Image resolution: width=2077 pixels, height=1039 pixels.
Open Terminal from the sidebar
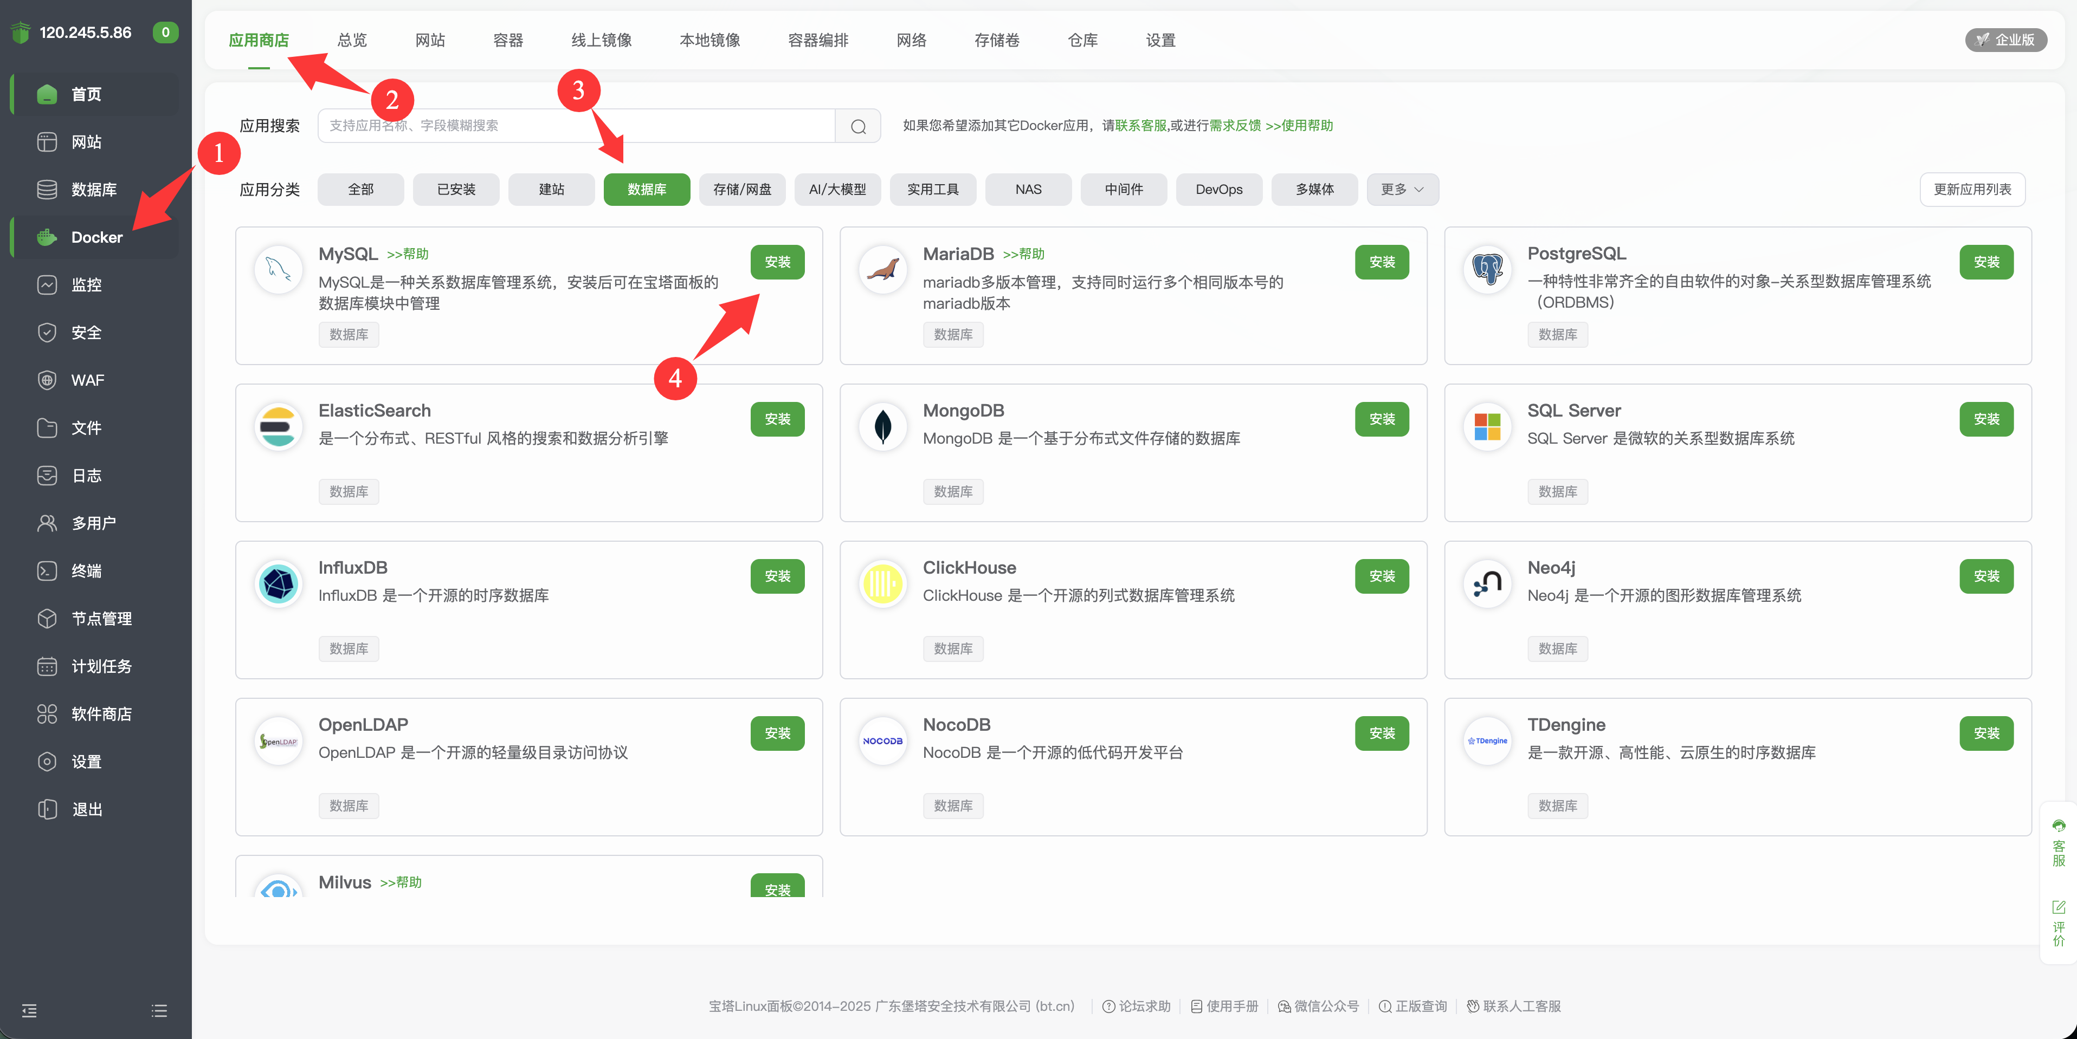(86, 570)
